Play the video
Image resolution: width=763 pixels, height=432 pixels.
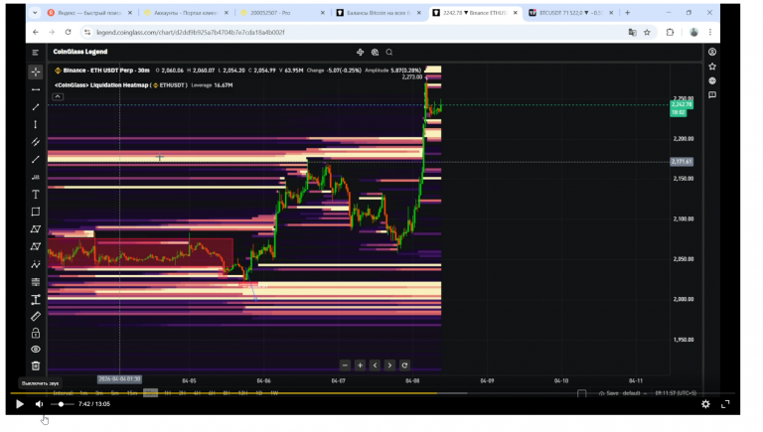click(20, 404)
